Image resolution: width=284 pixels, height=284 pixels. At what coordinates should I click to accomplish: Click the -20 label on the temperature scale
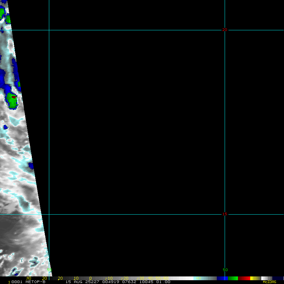(x=125, y=278)
